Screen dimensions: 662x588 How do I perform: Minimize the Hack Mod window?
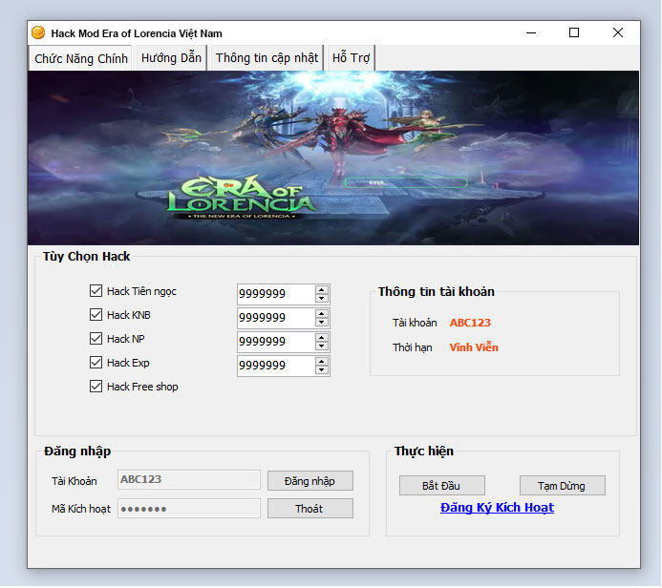click(x=531, y=32)
